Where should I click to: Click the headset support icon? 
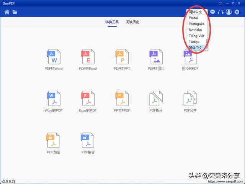220,12
